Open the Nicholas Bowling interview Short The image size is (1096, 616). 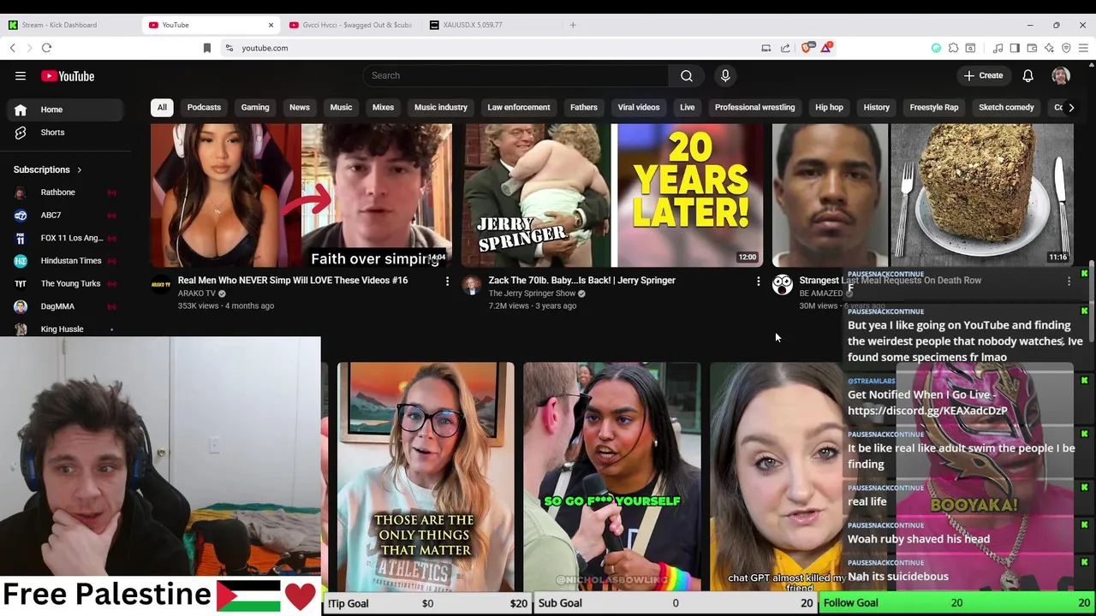(612, 476)
